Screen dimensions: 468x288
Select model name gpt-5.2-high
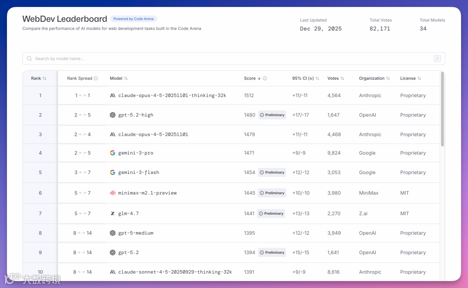[136, 115]
